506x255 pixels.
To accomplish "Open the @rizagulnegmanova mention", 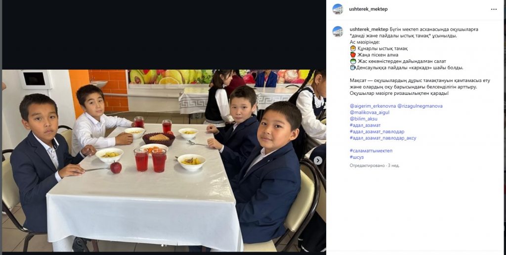I will 420,106.
